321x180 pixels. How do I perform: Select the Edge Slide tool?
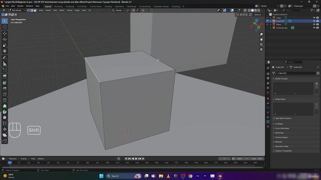click(5, 123)
